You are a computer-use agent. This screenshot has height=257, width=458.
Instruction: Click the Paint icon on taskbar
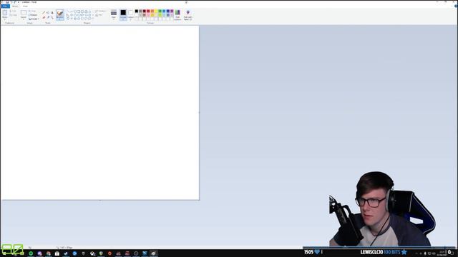tap(153, 253)
